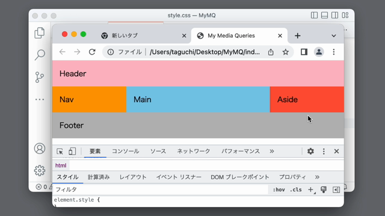Click VS Code errors count in status bar

[42, 187]
